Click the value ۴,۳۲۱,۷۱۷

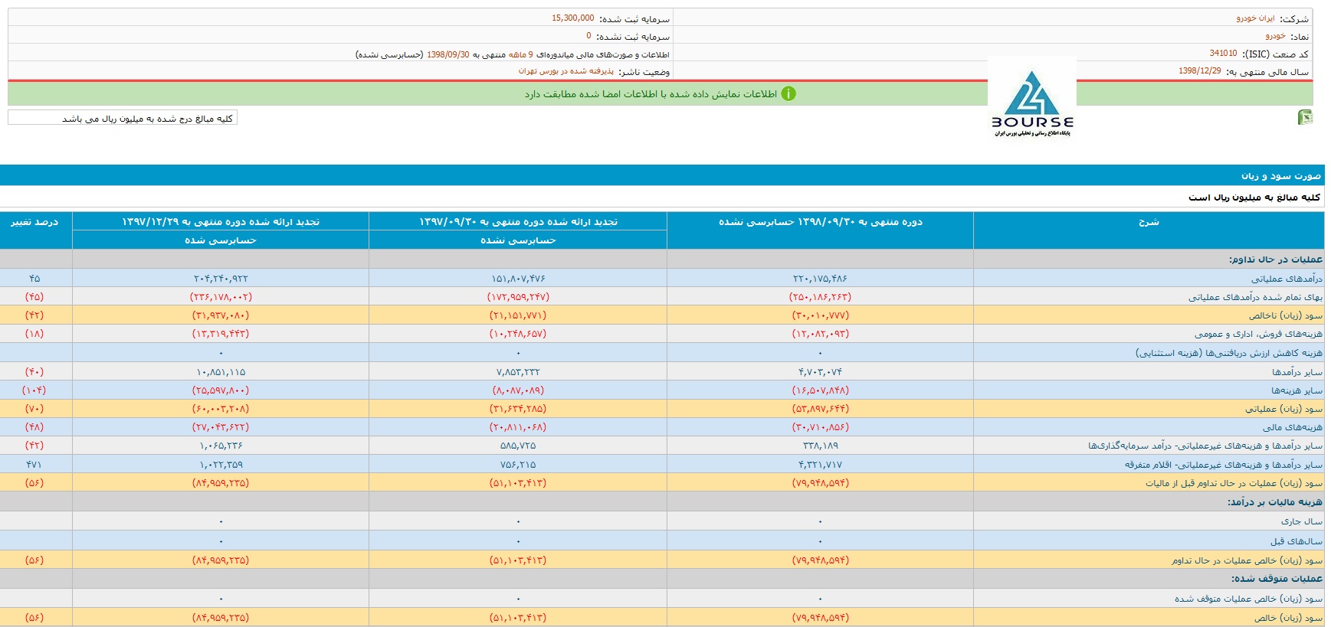pos(820,465)
